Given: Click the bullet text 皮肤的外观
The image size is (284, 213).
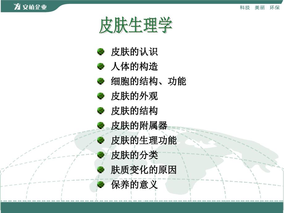Looking at the screenshot, I should tap(134, 96).
